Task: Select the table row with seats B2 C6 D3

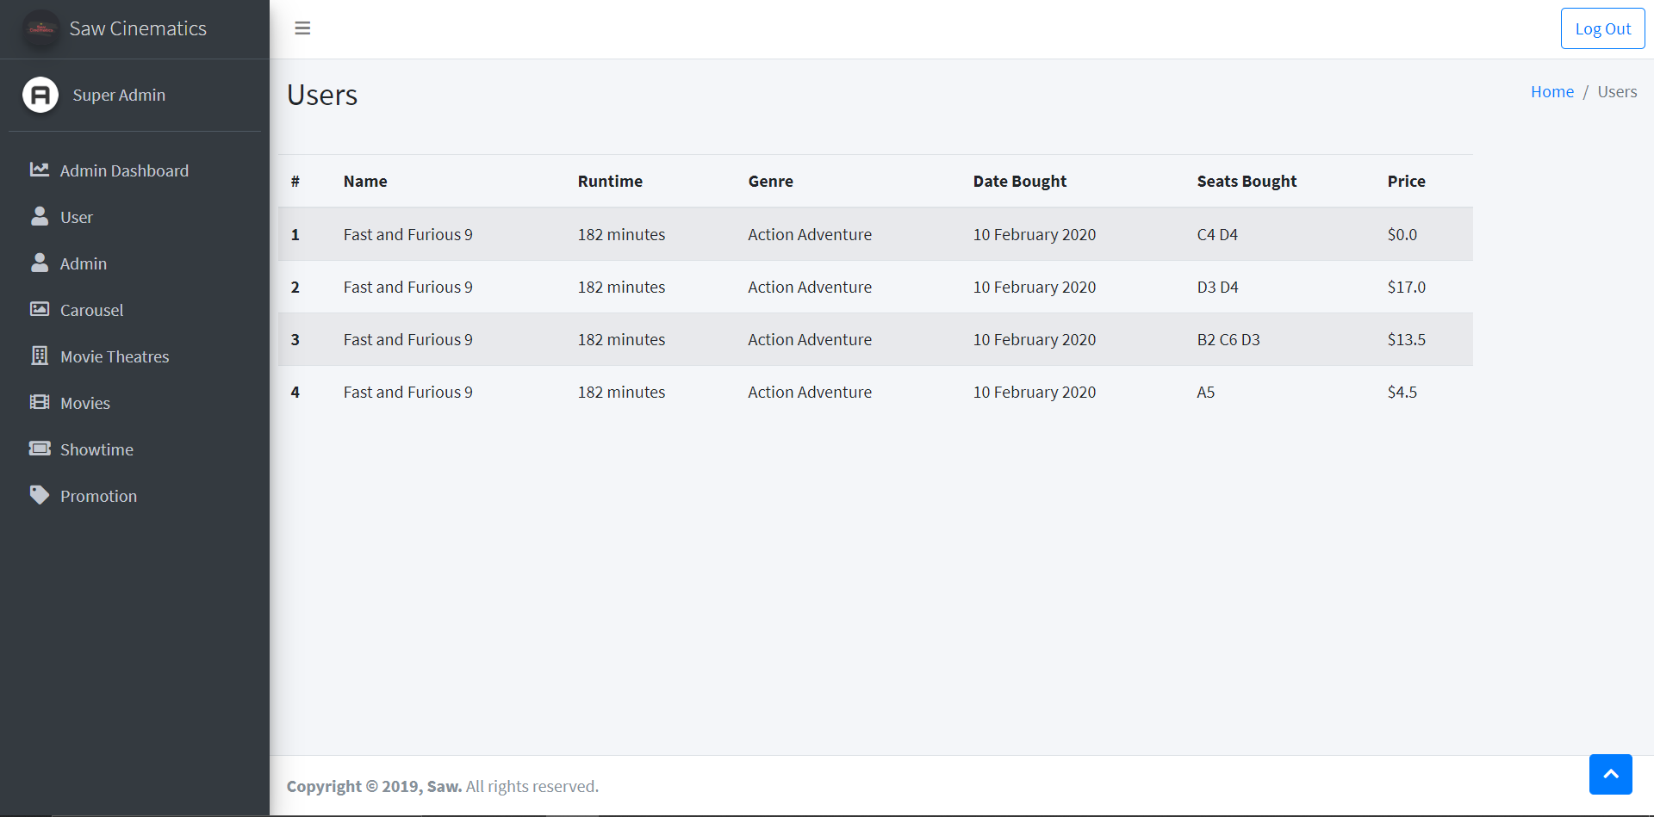Action: (875, 339)
